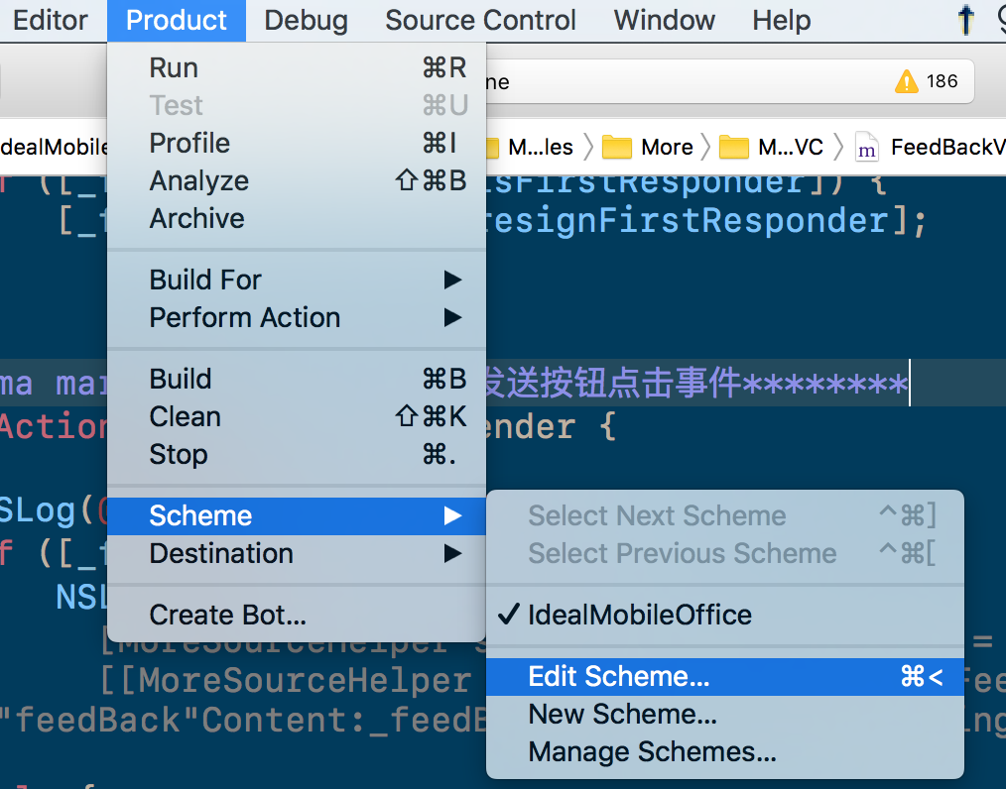Click the M...les folder icon in jump bar

click(495, 146)
